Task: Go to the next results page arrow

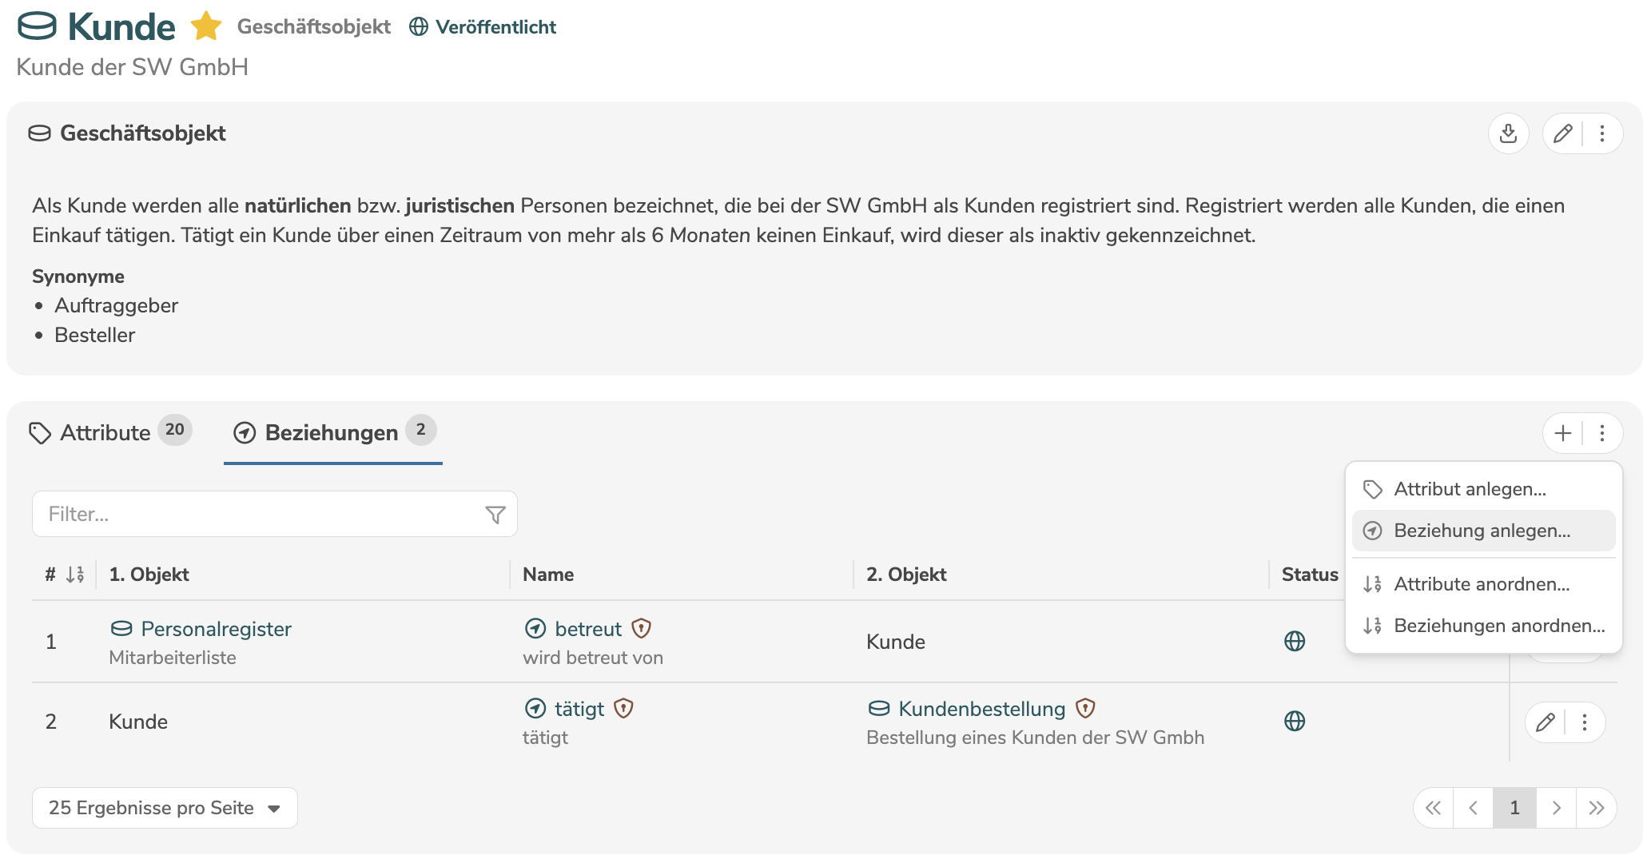Action: click(1556, 808)
